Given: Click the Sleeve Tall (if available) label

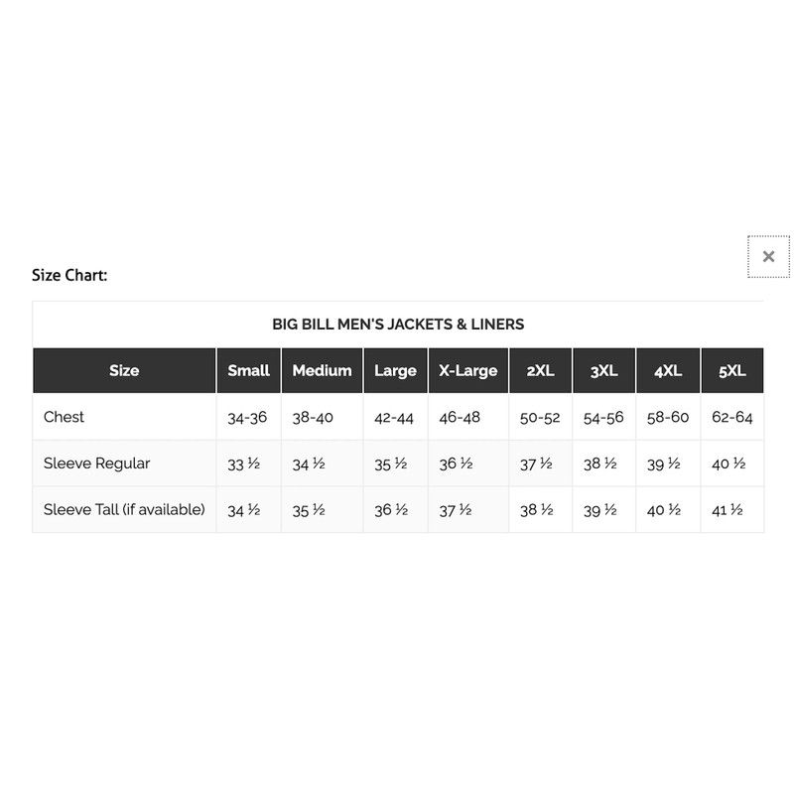Looking at the screenshot, I should coord(124,509).
